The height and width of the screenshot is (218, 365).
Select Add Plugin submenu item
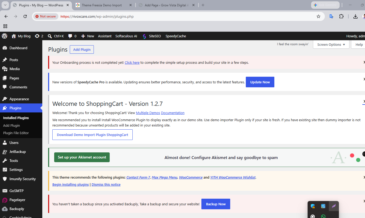[12, 125]
